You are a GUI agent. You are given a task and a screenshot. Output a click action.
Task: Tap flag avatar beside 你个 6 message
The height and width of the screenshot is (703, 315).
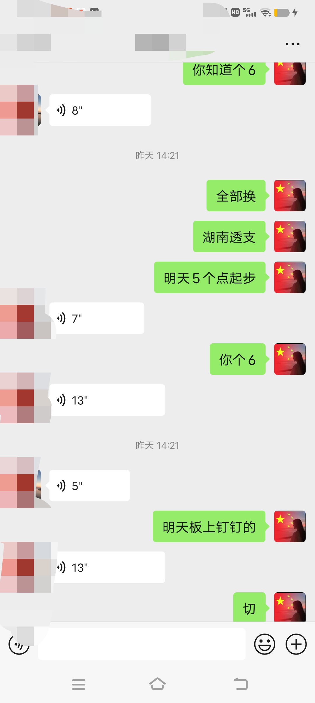290,359
